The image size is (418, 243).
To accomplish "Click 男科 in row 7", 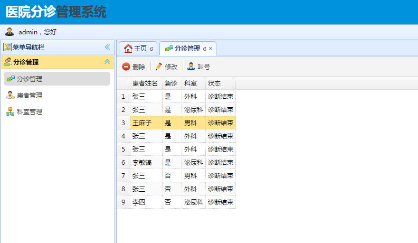I will [191, 175].
